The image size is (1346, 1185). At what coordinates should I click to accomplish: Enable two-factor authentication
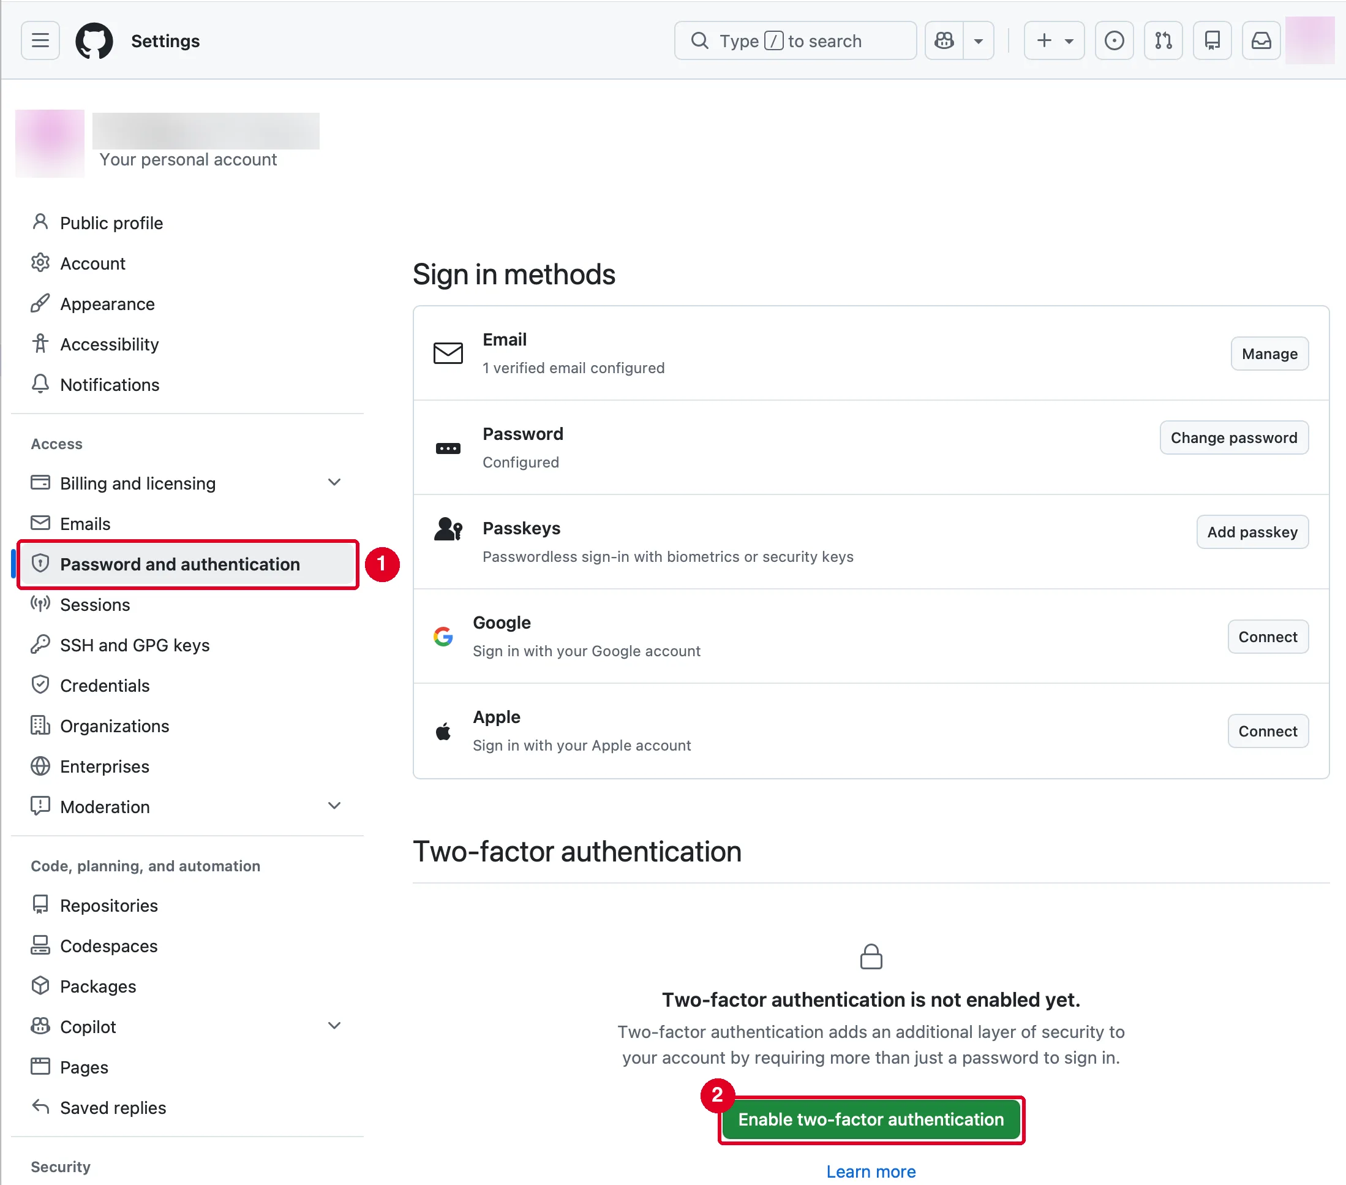coord(871,1119)
